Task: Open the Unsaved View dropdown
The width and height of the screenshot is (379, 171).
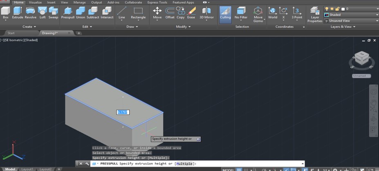Action: tap(351, 21)
